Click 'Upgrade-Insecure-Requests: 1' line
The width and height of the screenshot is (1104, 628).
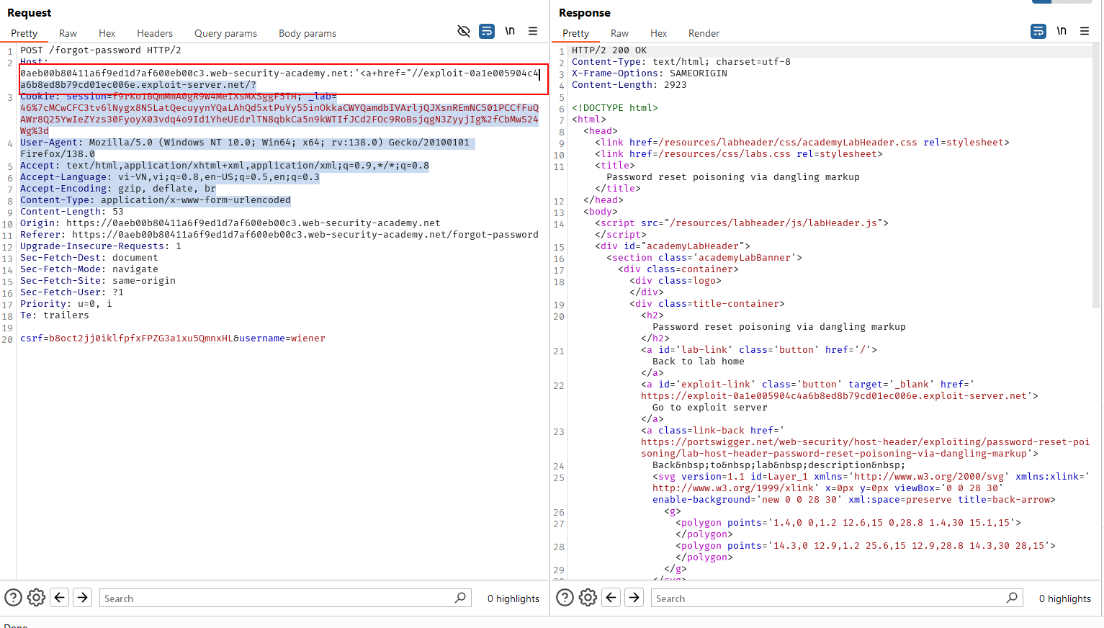point(101,246)
